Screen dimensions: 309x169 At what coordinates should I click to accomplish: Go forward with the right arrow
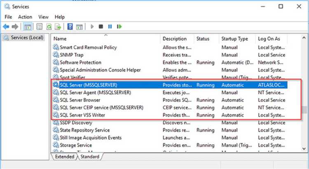point(15,26)
